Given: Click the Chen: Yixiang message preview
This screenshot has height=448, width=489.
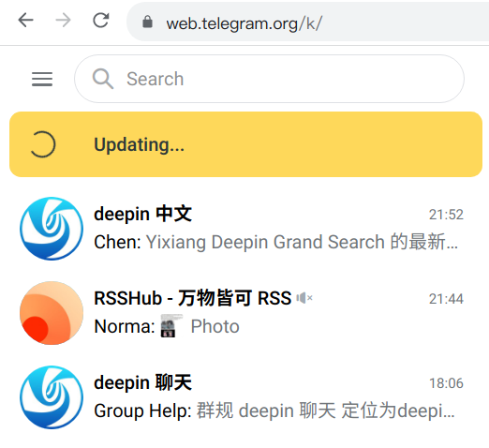Looking at the screenshot, I should click(x=275, y=242).
